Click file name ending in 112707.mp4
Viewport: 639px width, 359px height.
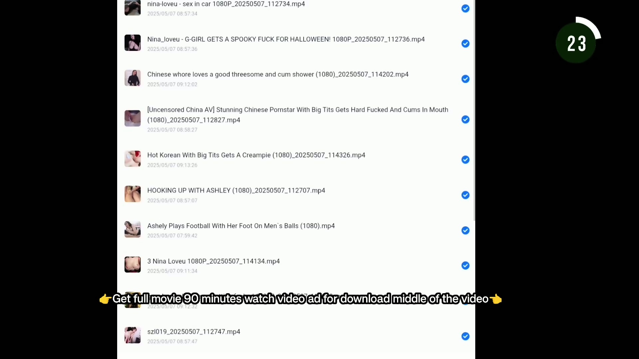236,190
